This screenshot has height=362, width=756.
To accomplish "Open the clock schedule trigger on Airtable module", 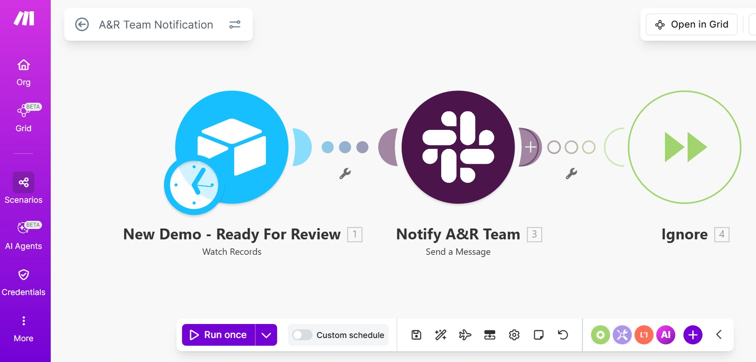I will coord(194,185).
